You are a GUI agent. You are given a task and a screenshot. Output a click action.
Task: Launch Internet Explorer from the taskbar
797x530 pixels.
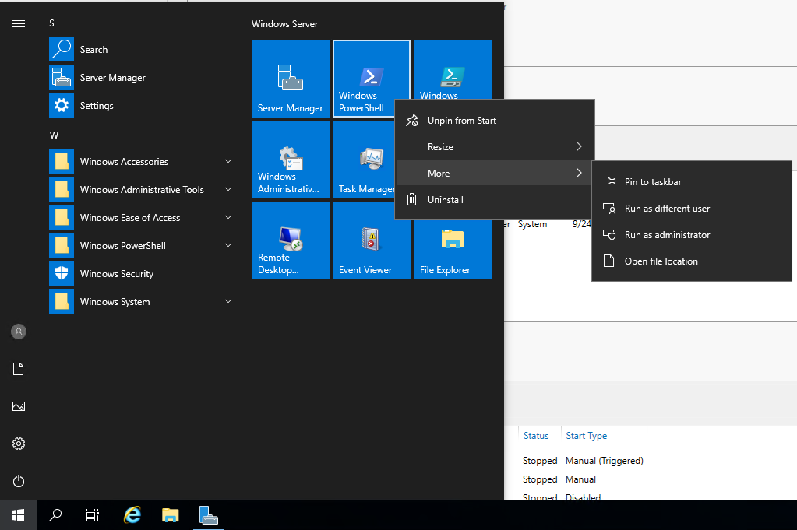(132, 514)
